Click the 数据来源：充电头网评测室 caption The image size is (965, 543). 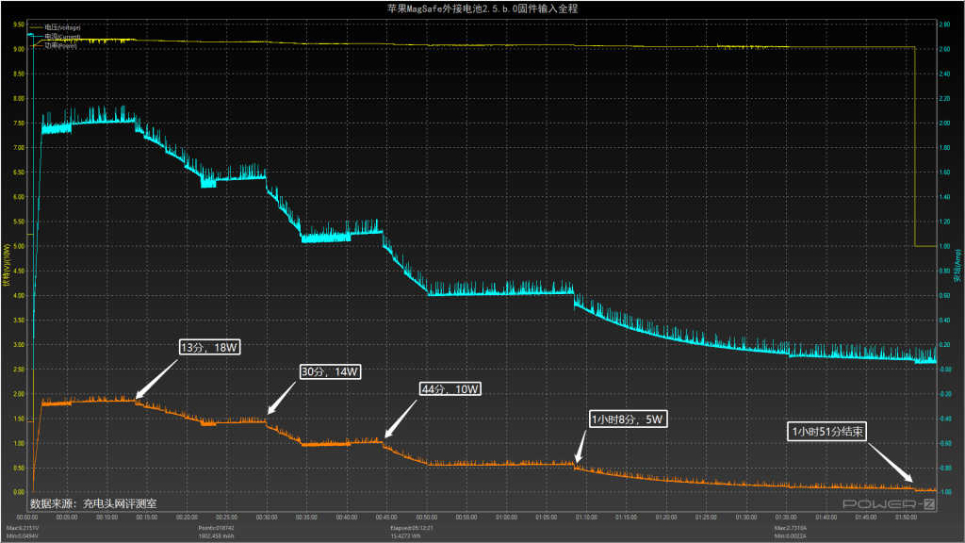pos(93,503)
